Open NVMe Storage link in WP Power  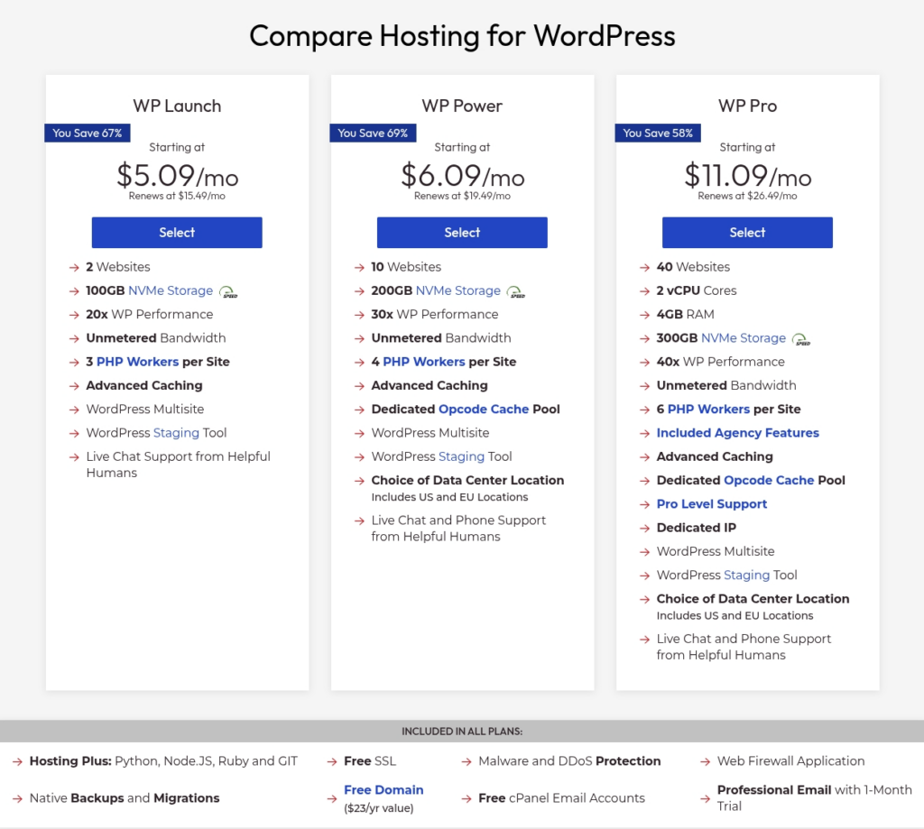pyautogui.click(x=457, y=290)
